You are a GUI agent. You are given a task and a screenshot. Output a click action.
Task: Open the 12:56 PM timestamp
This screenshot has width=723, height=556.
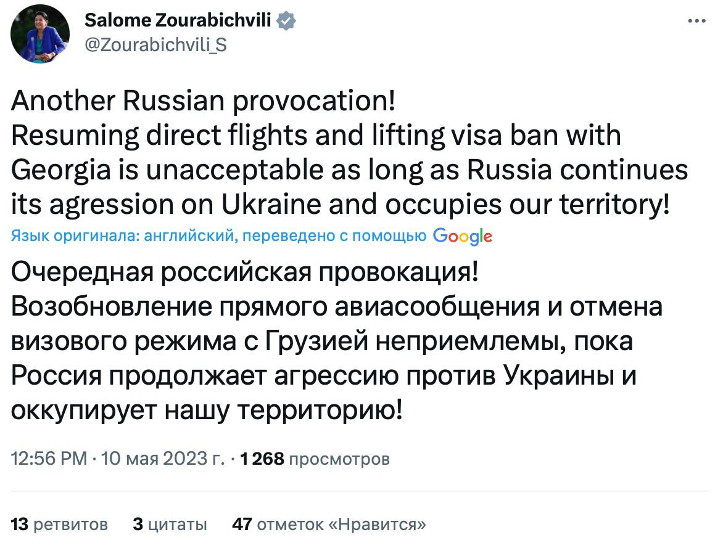click(x=49, y=459)
